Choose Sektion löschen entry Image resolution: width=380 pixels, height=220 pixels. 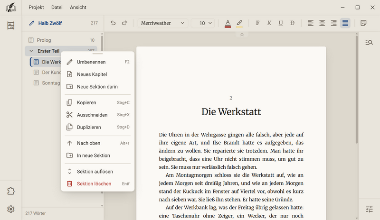98,183
